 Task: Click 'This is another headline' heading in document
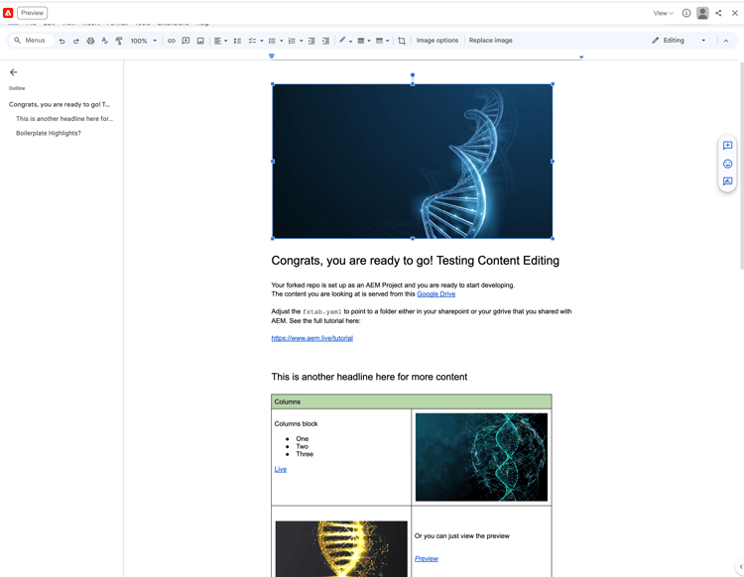point(369,377)
